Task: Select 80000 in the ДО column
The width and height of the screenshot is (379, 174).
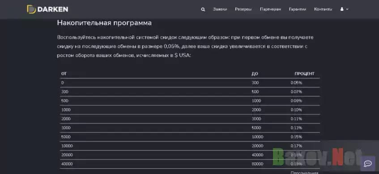Action: click(x=257, y=164)
